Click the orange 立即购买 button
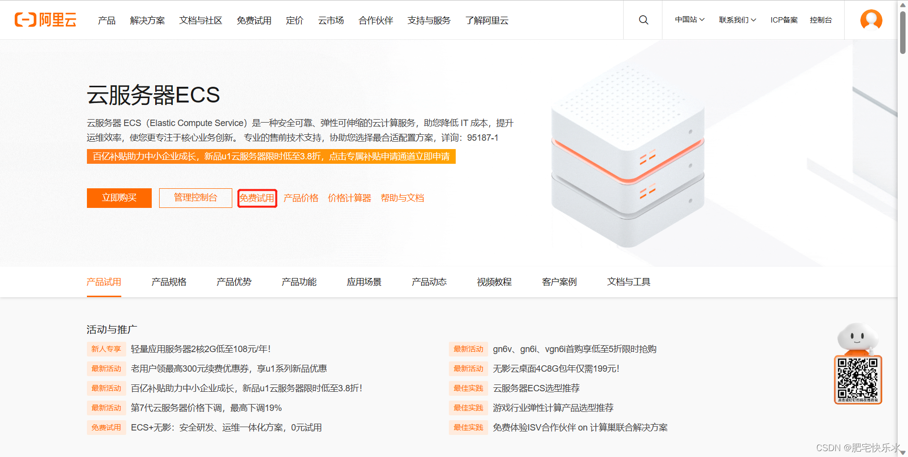Image resolution: width=908 pixels, height=457 pixels. 119,198
